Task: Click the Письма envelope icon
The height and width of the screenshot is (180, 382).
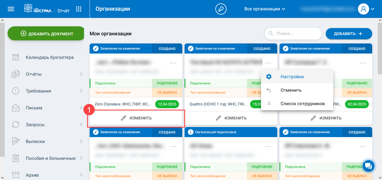Action: pos(16,108)
